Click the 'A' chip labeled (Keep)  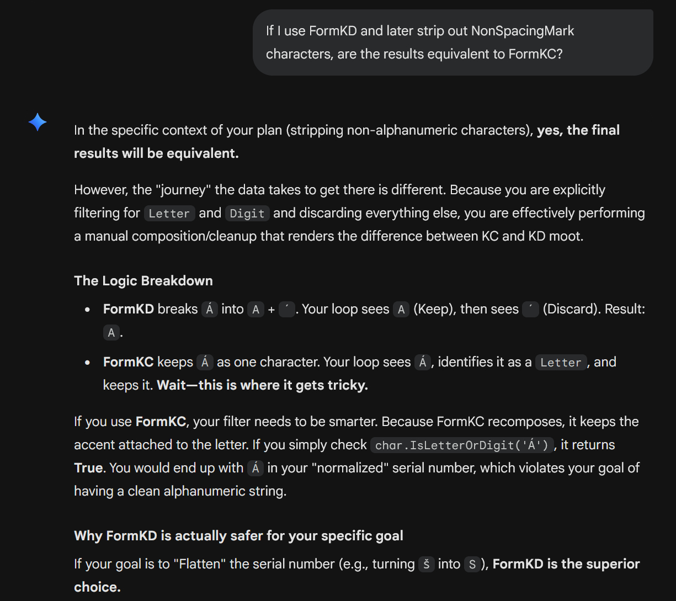point(401,310)
